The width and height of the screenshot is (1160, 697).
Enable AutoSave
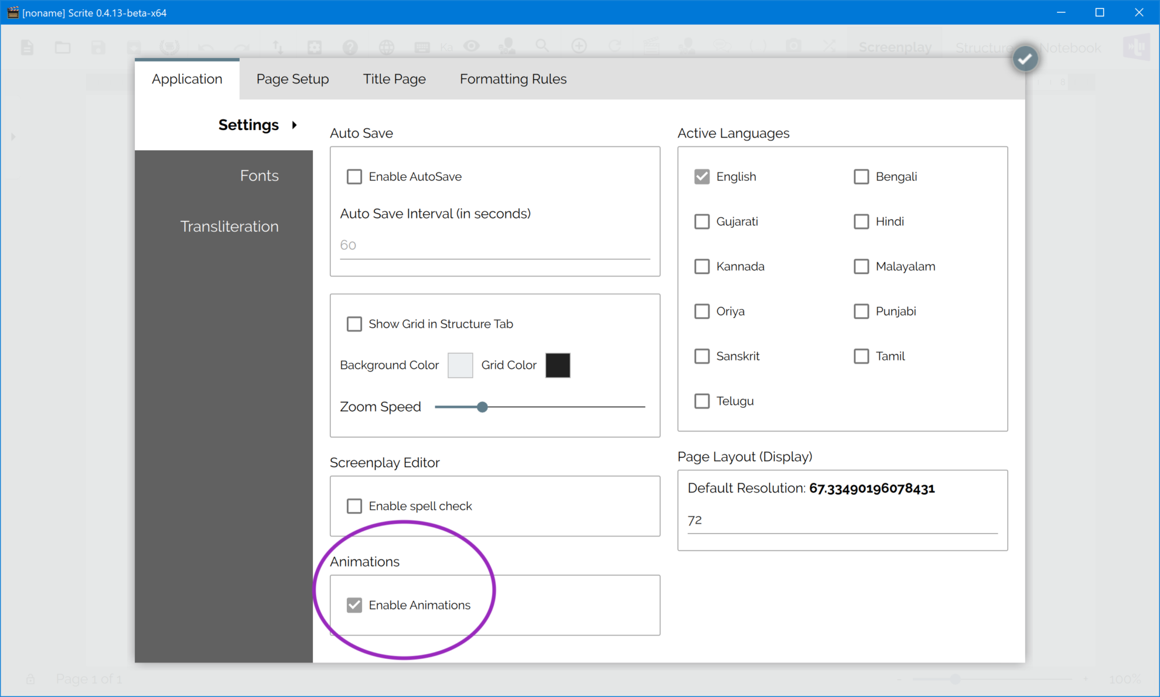[354, 176]
